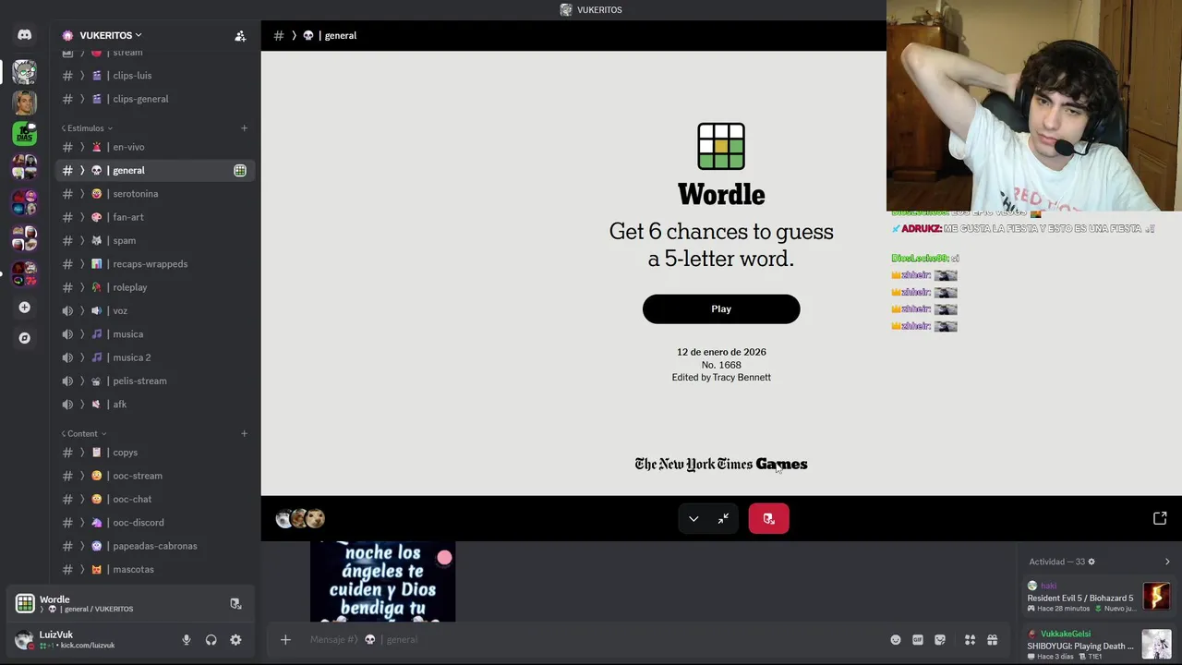Toggle microphone mute
Screen dimensions: 1182x665
coord(187,640)
